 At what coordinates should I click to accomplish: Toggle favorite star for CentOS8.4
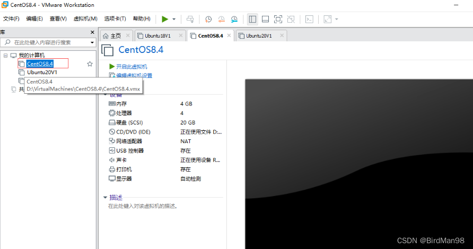click(x=90, y=64)
